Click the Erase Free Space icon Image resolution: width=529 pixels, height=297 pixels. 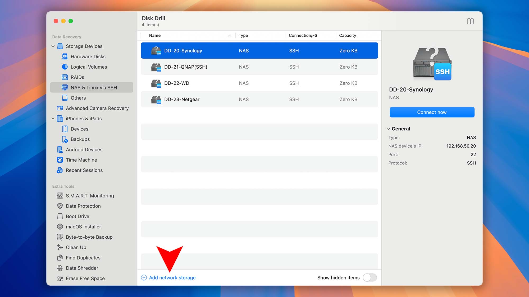[x=60, y=278]
